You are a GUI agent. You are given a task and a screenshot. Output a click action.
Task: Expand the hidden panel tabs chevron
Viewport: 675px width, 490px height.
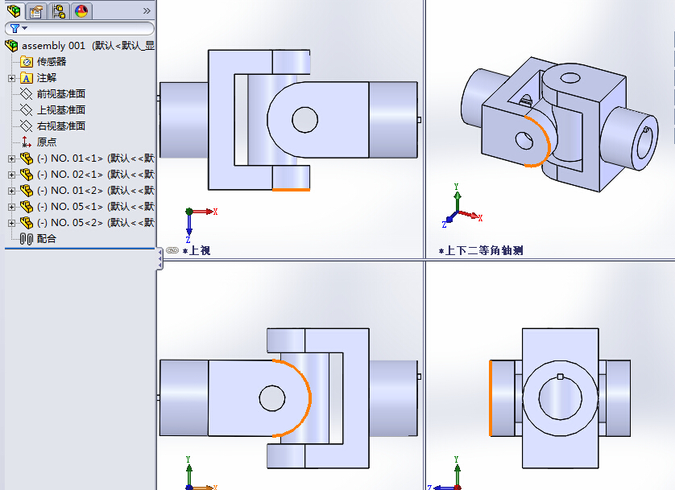pyautogui.click(x=147, y=10)
